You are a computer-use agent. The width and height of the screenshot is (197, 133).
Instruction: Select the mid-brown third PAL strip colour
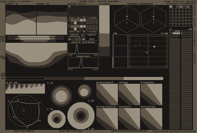[x=104, y=79]
